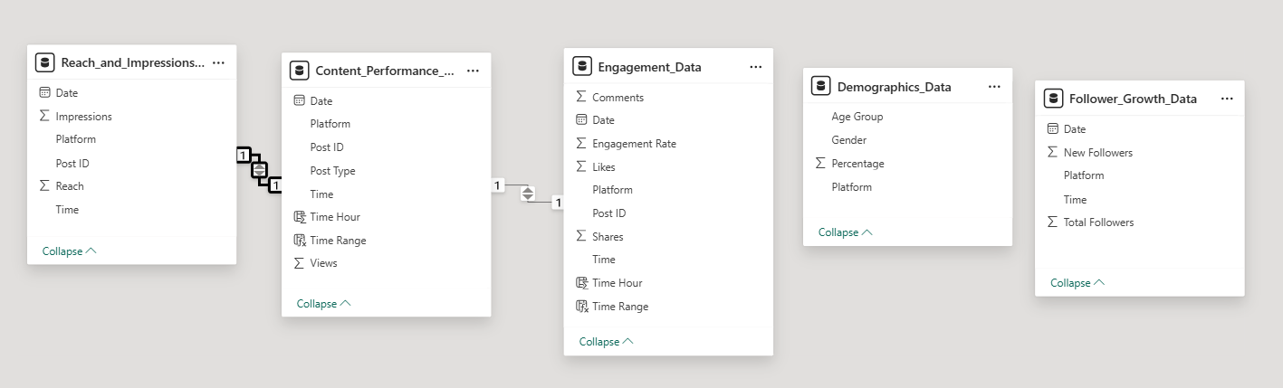Click calendar icon of Content_Performance Date field
Image resolution: width=1283 pixels, height=388 pixels.
[299, 100]
